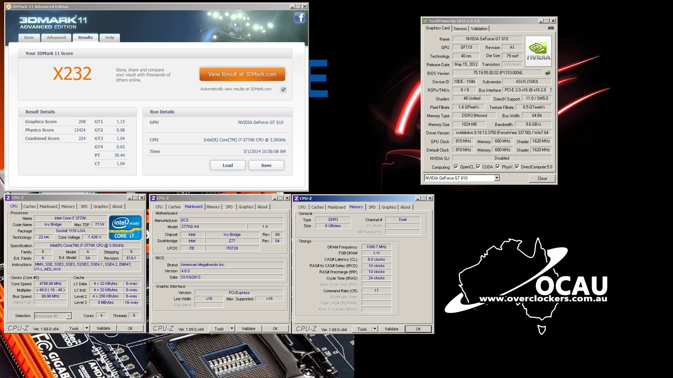Click OK in CPU-Z CPU window
Viewport: 673px width, 378px height.
click(x=130, y=328)
